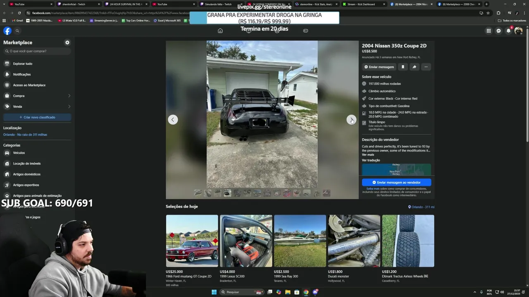The width and height of the screenshot is (529, 297).
Task: Show the next vehicle photo
Action: [351, 120]
